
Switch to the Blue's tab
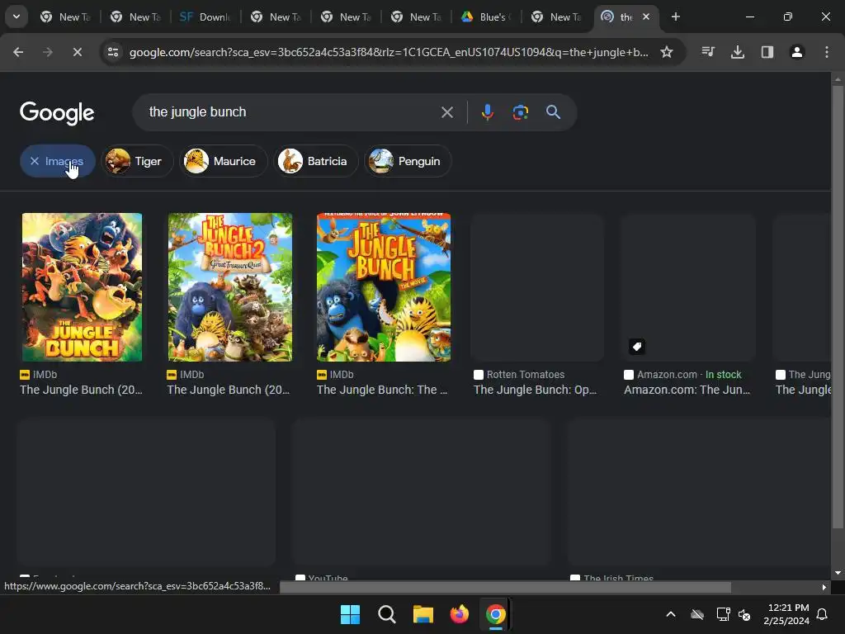485,17
